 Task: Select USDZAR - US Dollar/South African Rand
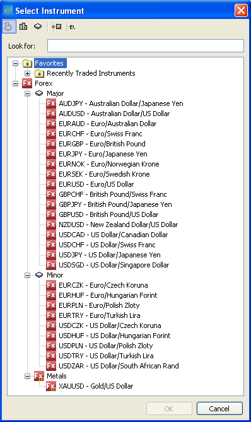tap(119, 366)
